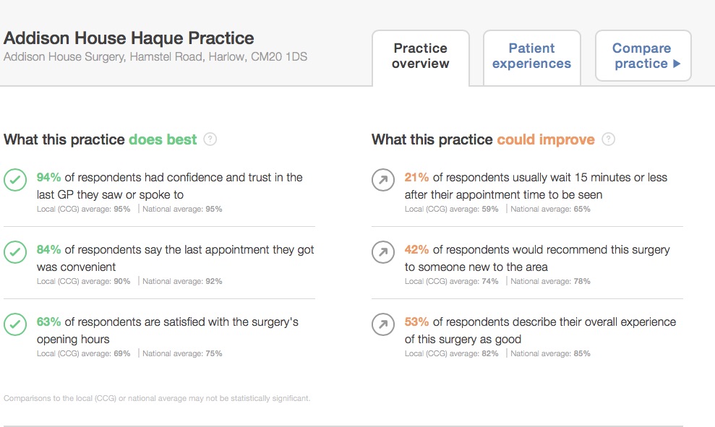Viewport: 715px width, 427px height.
Task: Click the 63% opening hours satisfaction text
Action: pos(167,330)
